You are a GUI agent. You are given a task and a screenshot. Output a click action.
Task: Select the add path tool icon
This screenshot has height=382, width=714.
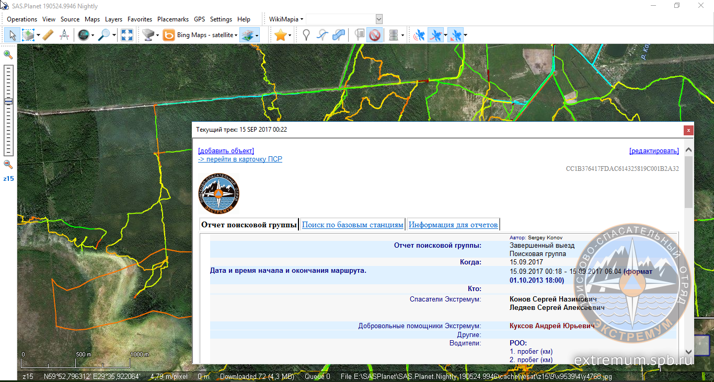coord(323,35)
